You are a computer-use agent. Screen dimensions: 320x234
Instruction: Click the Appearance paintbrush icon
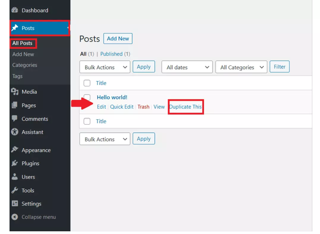15,150
